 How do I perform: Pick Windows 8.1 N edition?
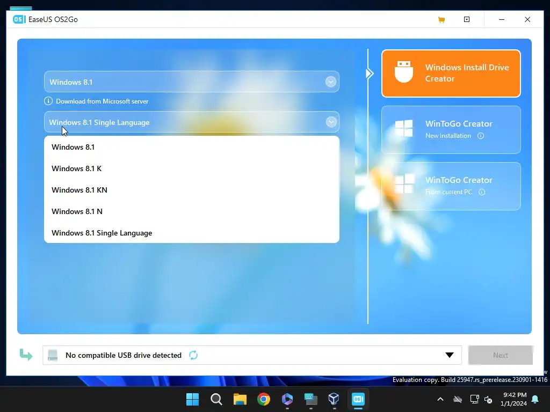(192, 211)
